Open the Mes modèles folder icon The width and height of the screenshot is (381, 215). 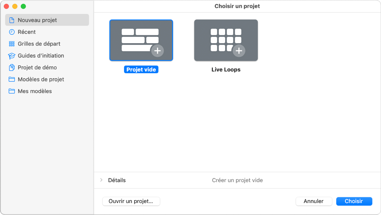12,91
